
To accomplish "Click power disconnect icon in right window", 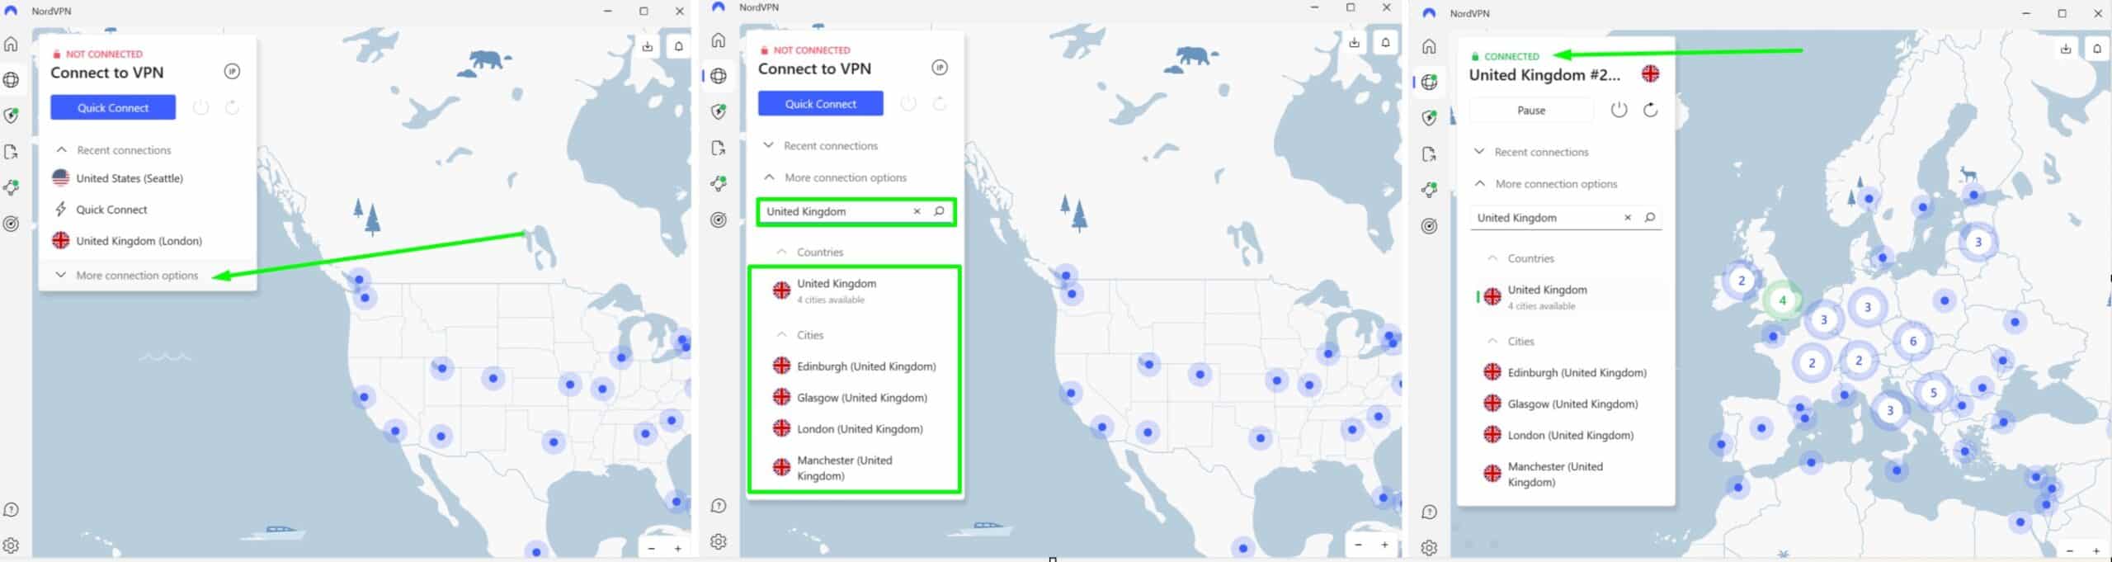I will point(1619,110).
